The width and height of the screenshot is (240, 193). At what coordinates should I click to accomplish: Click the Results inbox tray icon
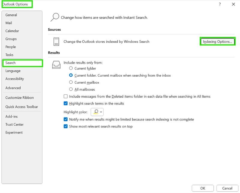tap(56, 65)
